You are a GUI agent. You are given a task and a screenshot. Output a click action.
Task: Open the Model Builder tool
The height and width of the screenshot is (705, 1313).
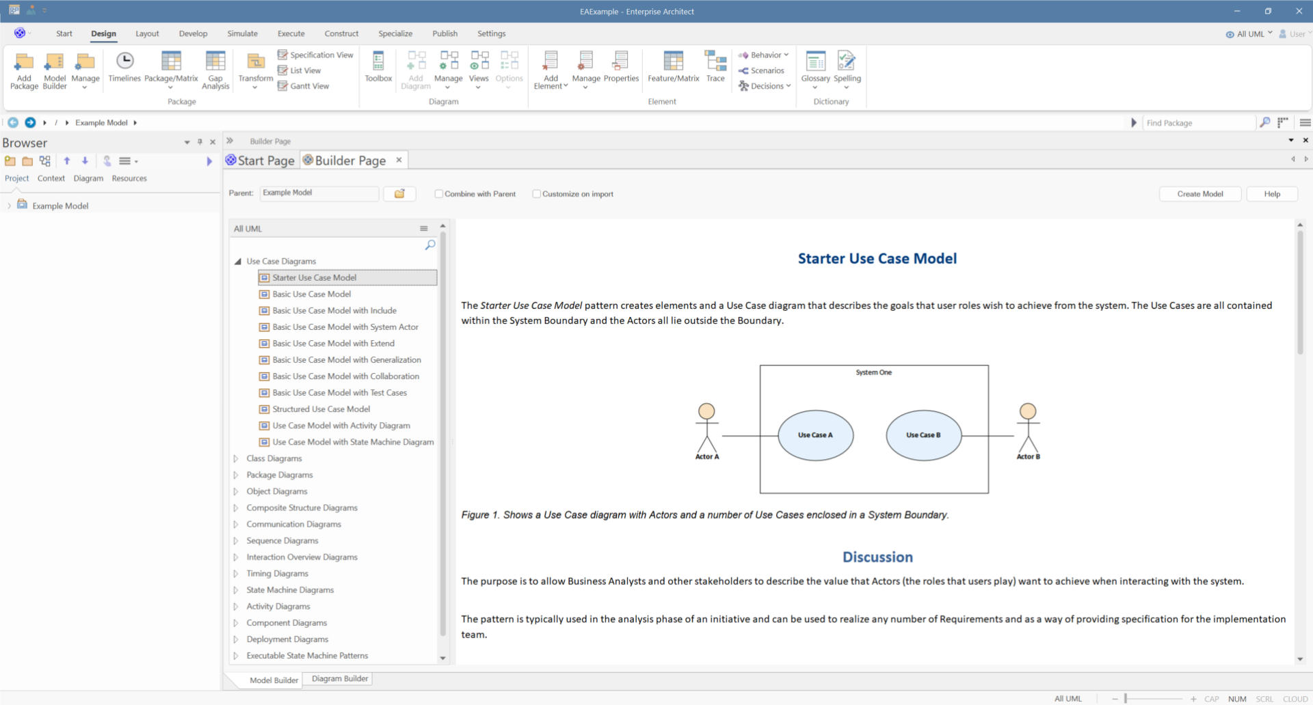click(x=55, y=70)
